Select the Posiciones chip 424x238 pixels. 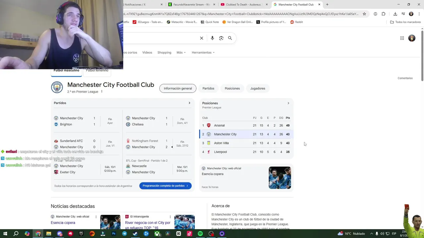point(232,88)
